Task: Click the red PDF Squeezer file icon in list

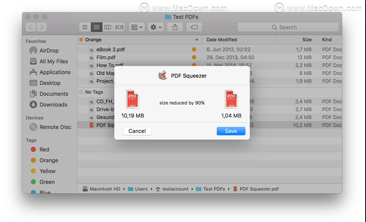Action: 91,125
